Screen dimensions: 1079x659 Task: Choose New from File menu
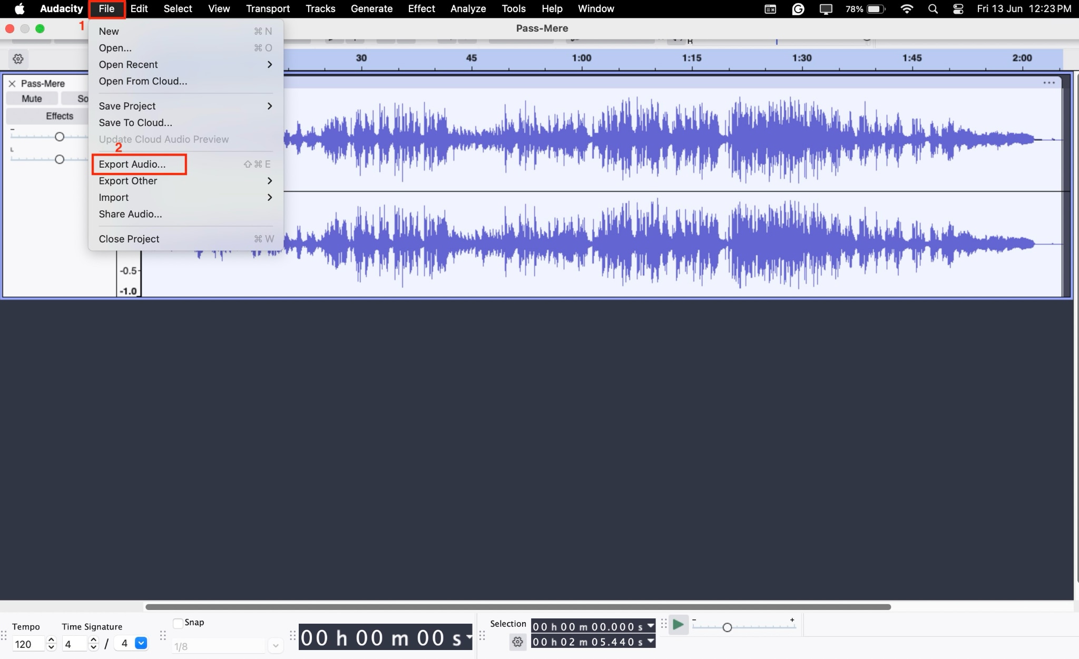(185, 31)
